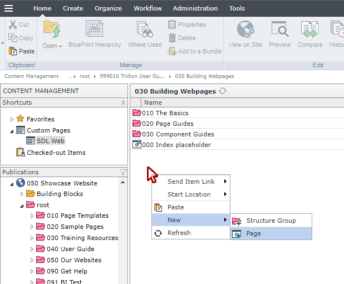
Task: Click the Where Used binoculars icon
Action: (x=144, y=30)
